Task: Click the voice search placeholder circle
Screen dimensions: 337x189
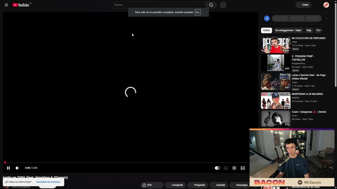Action: pyautogui.click(x=223, y=5)
